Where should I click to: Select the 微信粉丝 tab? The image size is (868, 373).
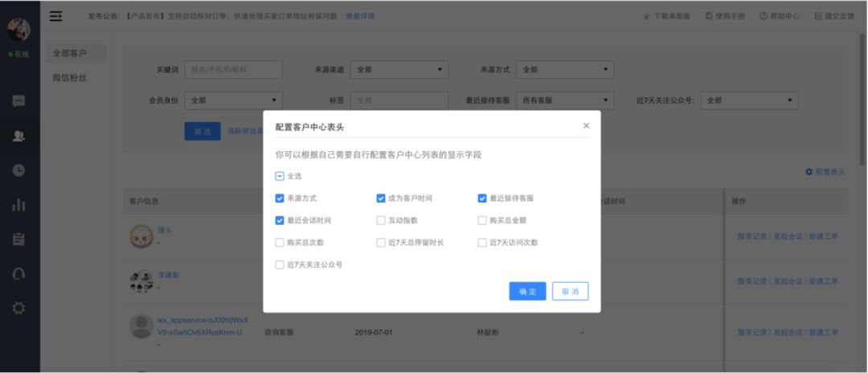point(69,78)
